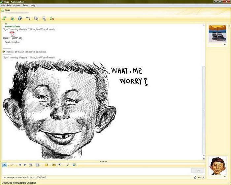Click the message input field
231x185 pixels.
coord(96,171)
